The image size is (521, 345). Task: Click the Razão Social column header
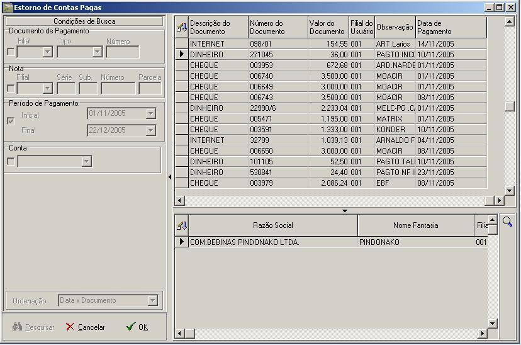273,225
